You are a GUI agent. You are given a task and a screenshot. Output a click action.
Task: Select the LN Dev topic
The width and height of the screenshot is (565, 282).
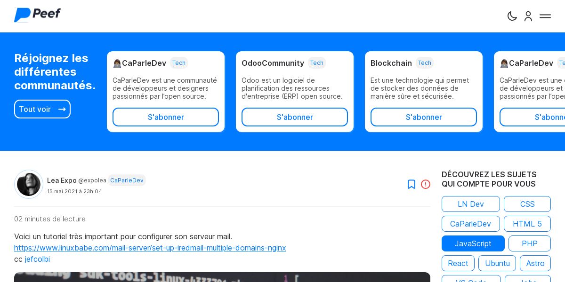471,204
